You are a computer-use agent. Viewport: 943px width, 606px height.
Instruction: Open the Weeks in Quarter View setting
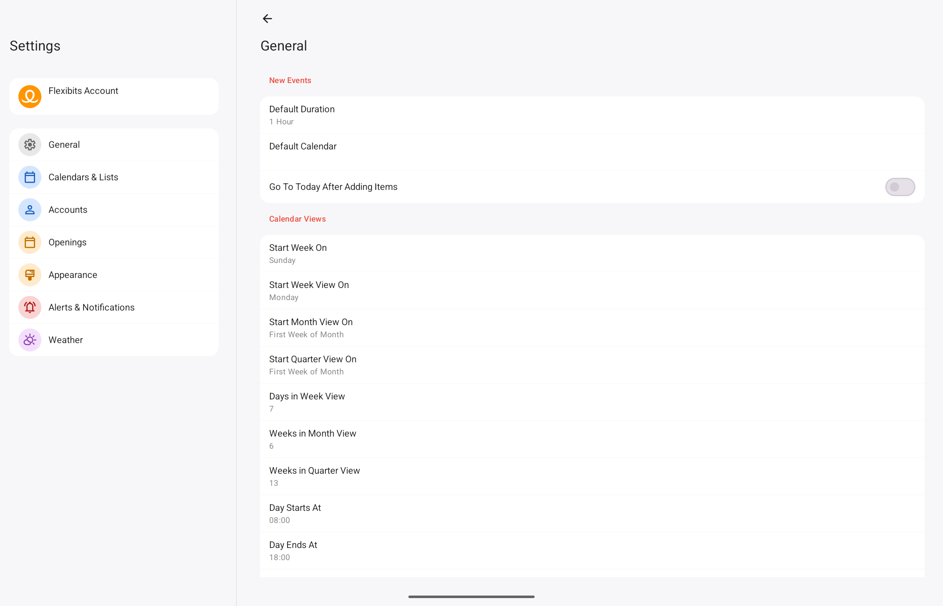[x=592, y=477]
